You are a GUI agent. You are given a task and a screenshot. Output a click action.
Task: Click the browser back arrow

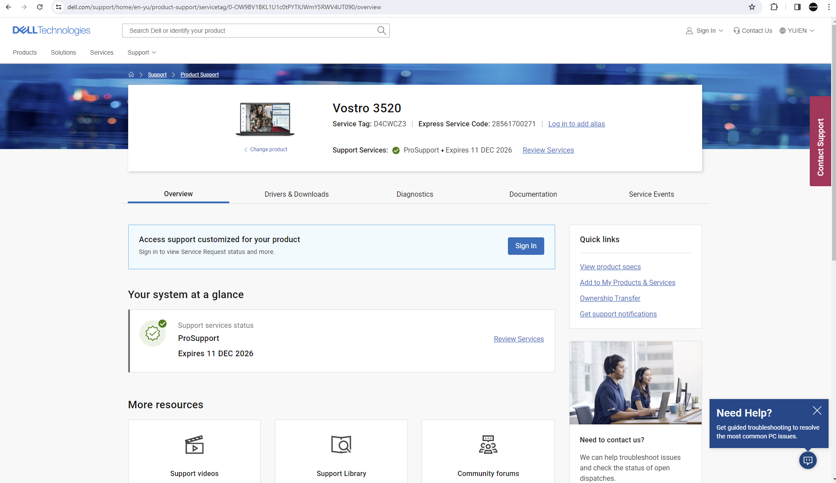point(8,7)
